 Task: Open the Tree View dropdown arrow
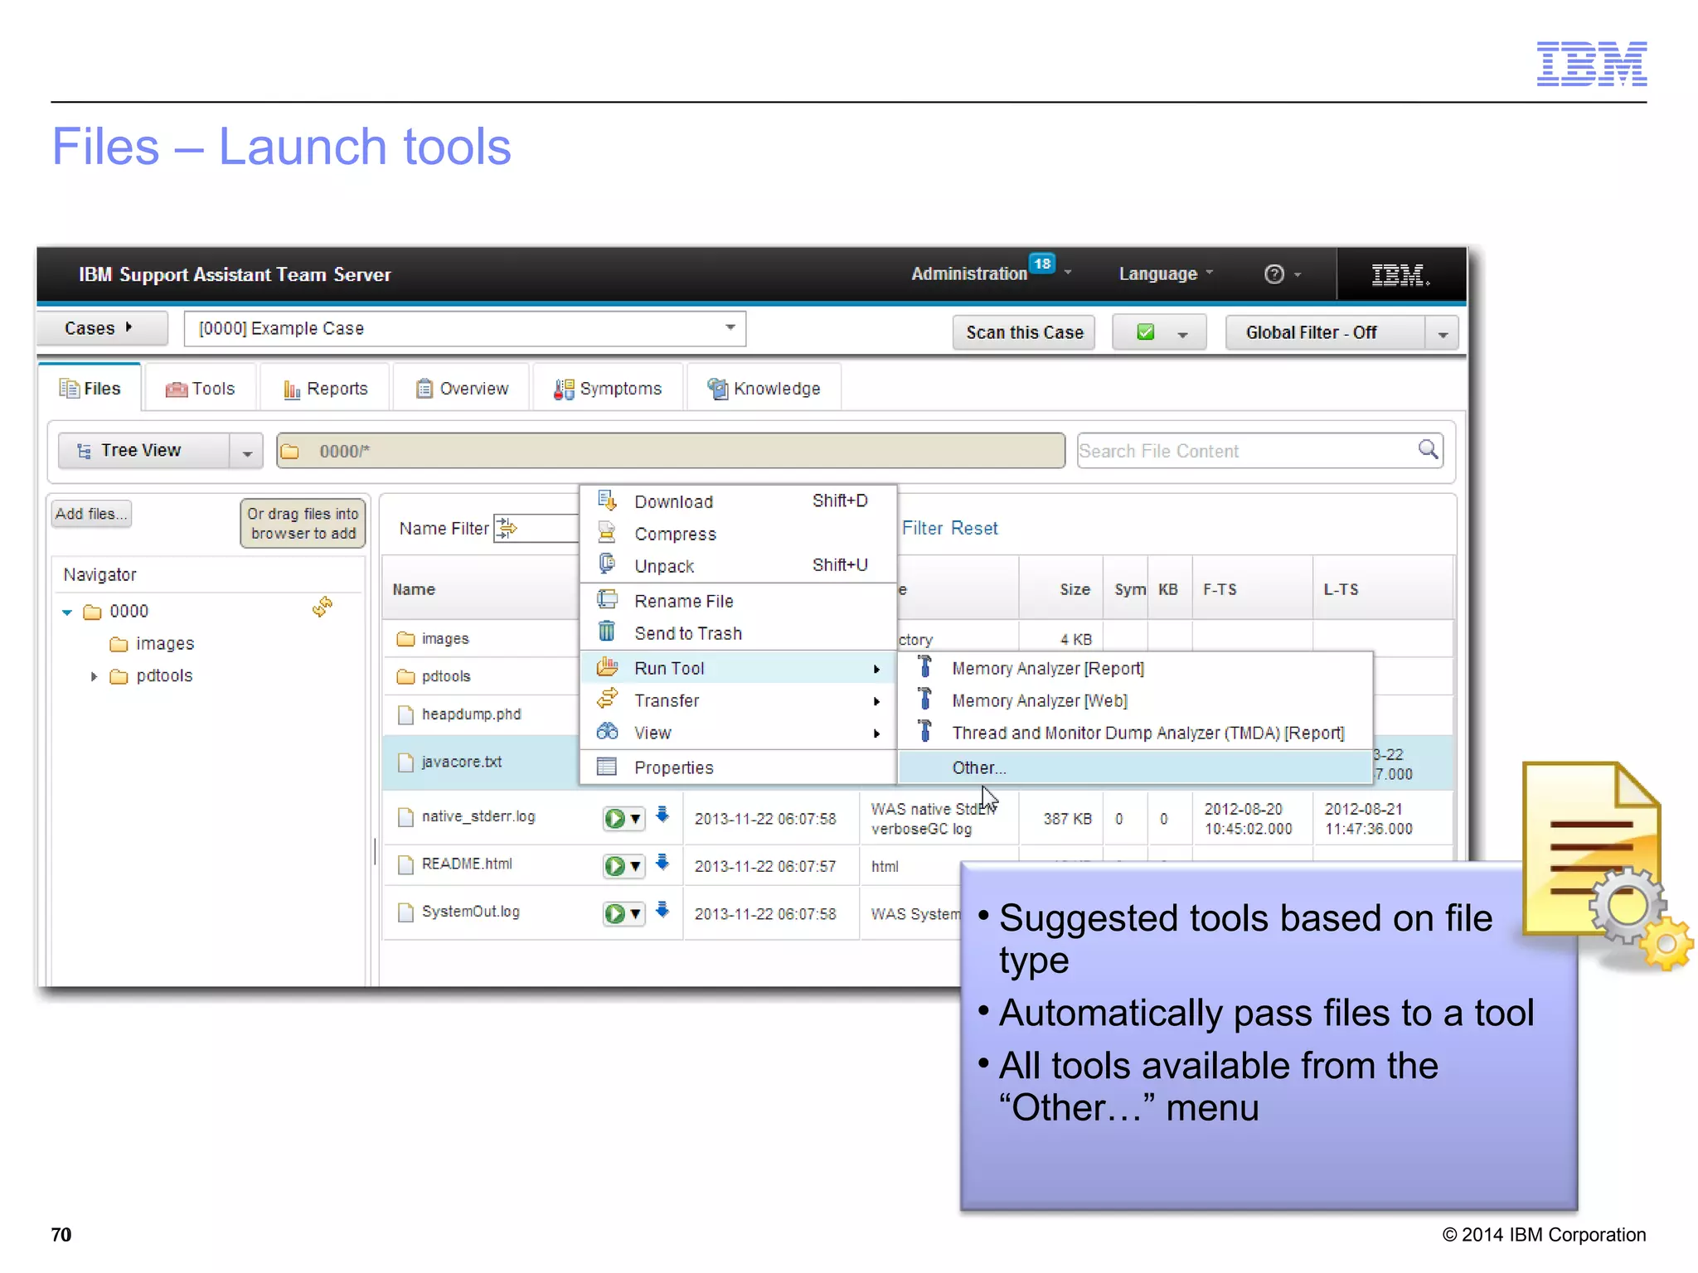(x=246, y=452)
